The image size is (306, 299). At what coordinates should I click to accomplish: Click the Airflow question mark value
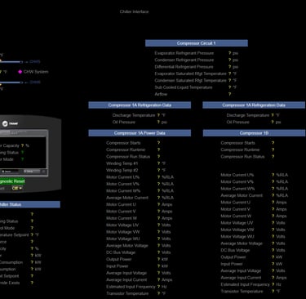(230, 94)
